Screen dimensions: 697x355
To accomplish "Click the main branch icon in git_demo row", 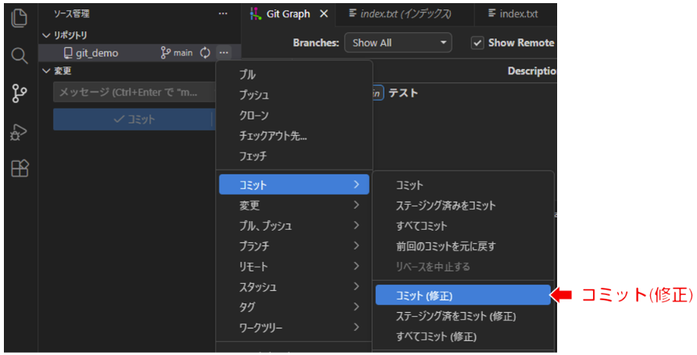I will coord(166,53).
